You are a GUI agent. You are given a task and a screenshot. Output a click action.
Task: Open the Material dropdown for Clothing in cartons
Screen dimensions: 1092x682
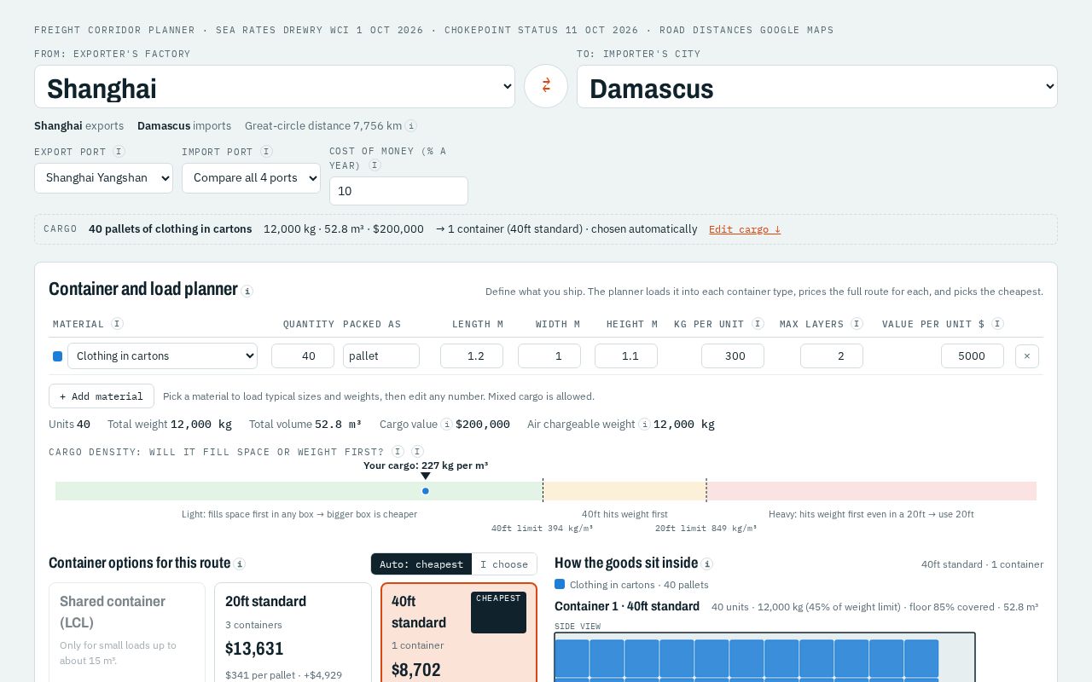pyautogui.click(x=162, y=356)
